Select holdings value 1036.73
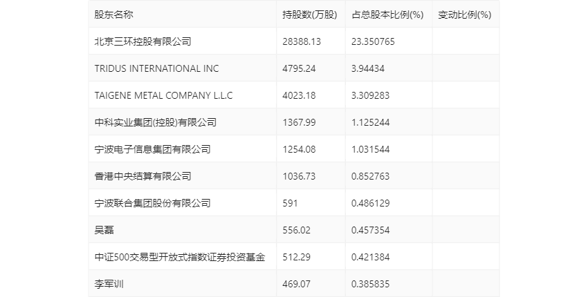The image size is (588, 297). tap(299, 176)
